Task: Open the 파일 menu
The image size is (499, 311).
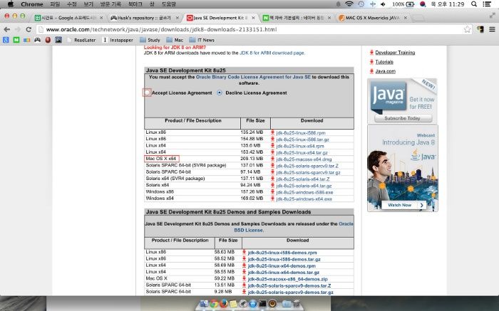Action: [55, 4]
